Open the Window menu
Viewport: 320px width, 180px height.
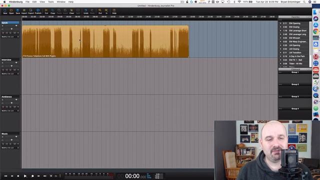[x=61, y=2]
